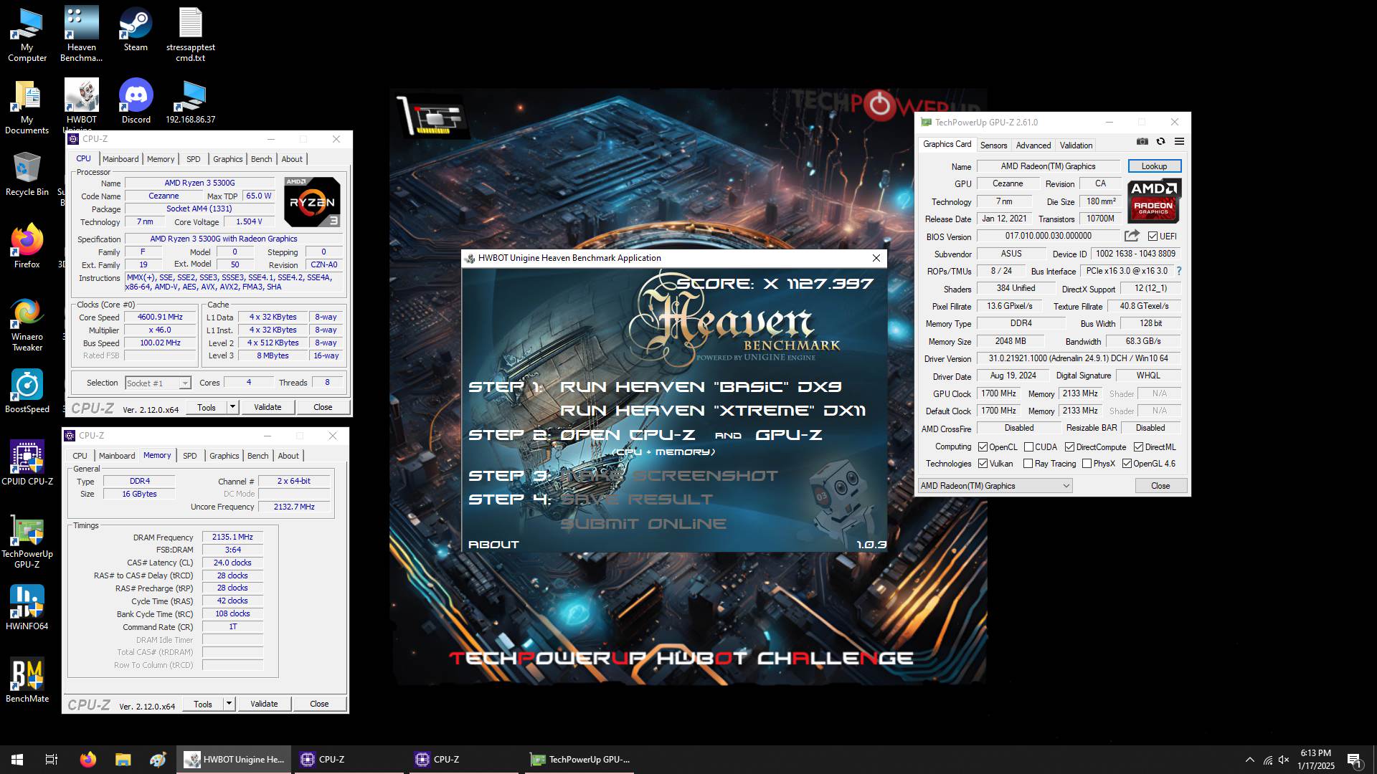Select Graphics tab in top CPU-Z window
The image size is (1377, 774).
[227, 159]
